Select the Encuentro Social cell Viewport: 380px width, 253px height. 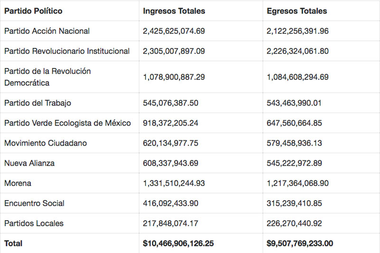pos(34,203)
